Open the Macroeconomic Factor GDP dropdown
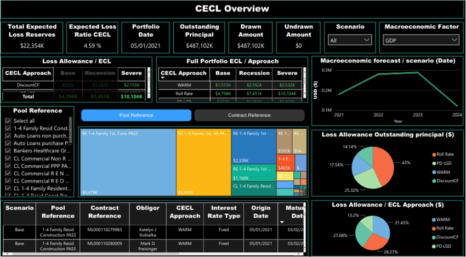The height and width of the screenshot is (257, 466). point(420,40)
